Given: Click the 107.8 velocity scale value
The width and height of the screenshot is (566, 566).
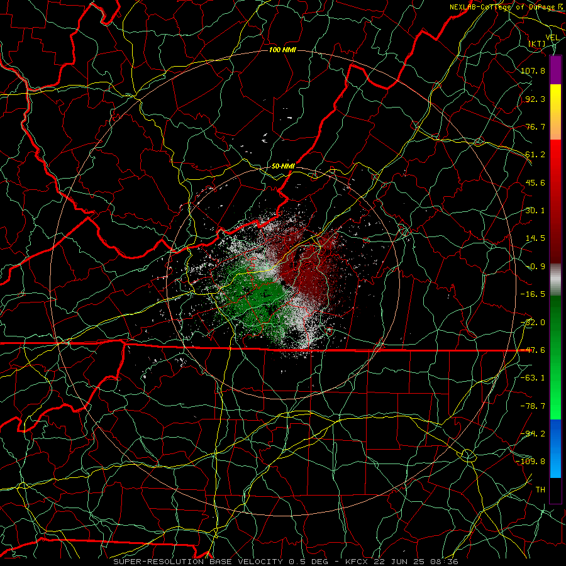Looking at the screenshot, I should (x=533, y=70).
